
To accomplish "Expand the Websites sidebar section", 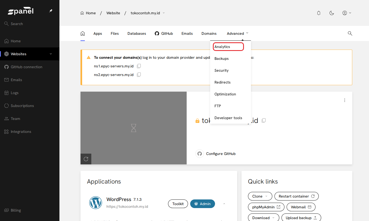I will pos(51,54).
